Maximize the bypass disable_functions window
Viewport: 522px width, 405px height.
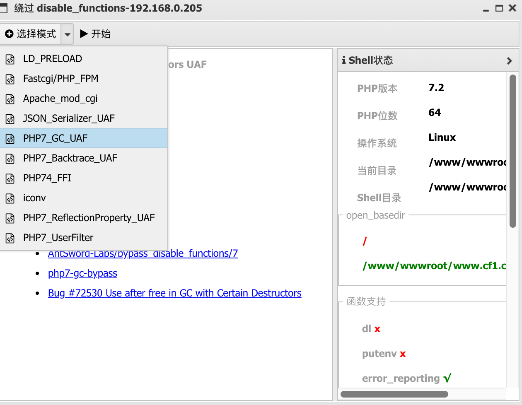(499, 8)
